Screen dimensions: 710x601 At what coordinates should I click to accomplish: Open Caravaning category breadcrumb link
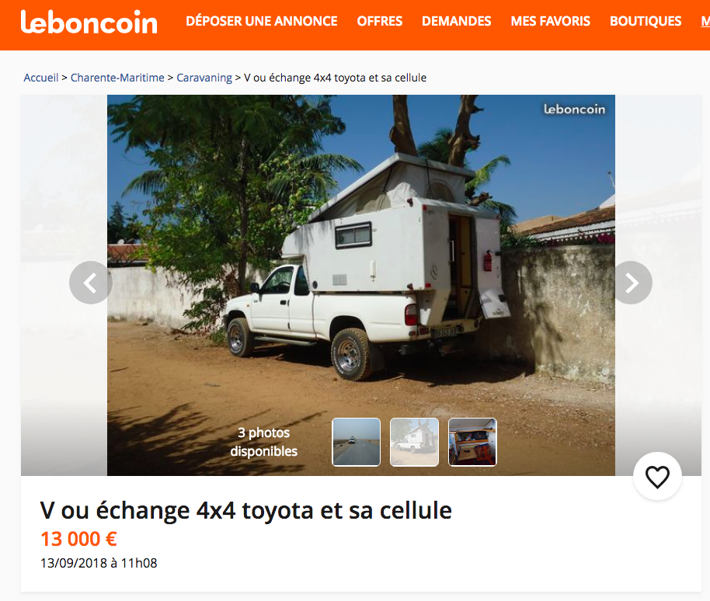204,78
